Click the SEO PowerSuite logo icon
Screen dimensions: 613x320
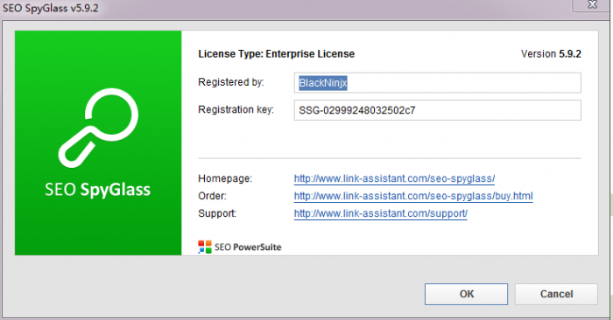pyautogui.click(x=204, y=247)
